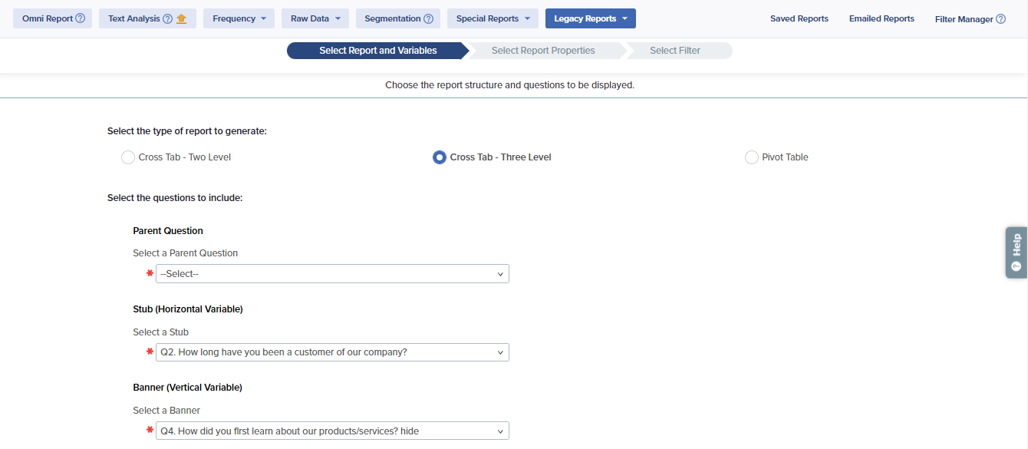1028x449 pixels.
Task: Expand the Stub question dropdown
Action: (332, 352)
